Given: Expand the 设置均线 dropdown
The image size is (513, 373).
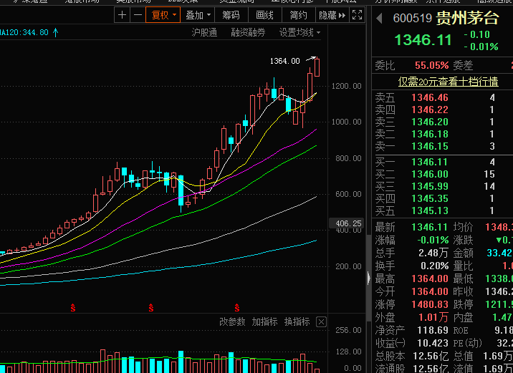Looking at the screenshot, I should [299, 32].
